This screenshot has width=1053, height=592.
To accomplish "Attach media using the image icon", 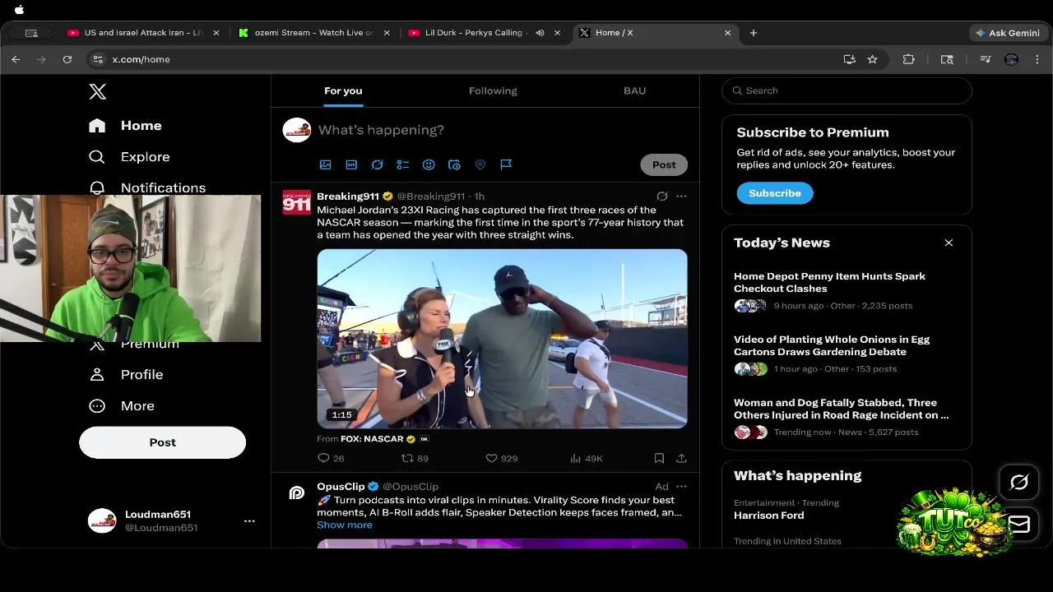I will 326,164.
